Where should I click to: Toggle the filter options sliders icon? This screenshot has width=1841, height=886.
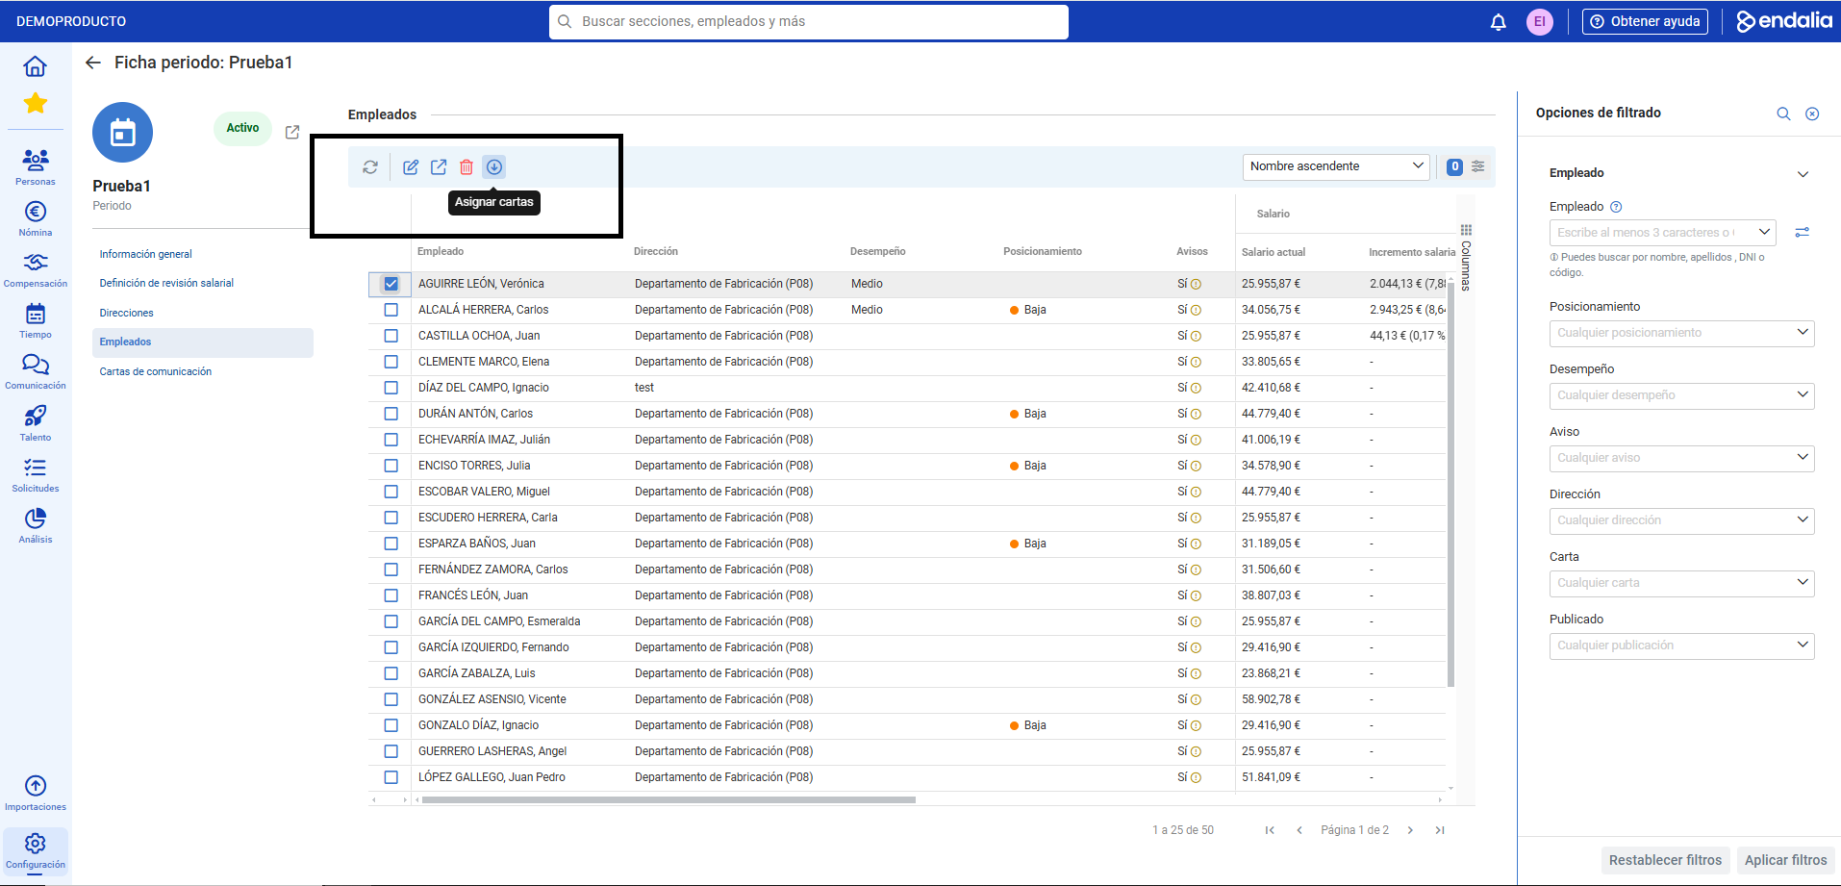coord(1478,166)
